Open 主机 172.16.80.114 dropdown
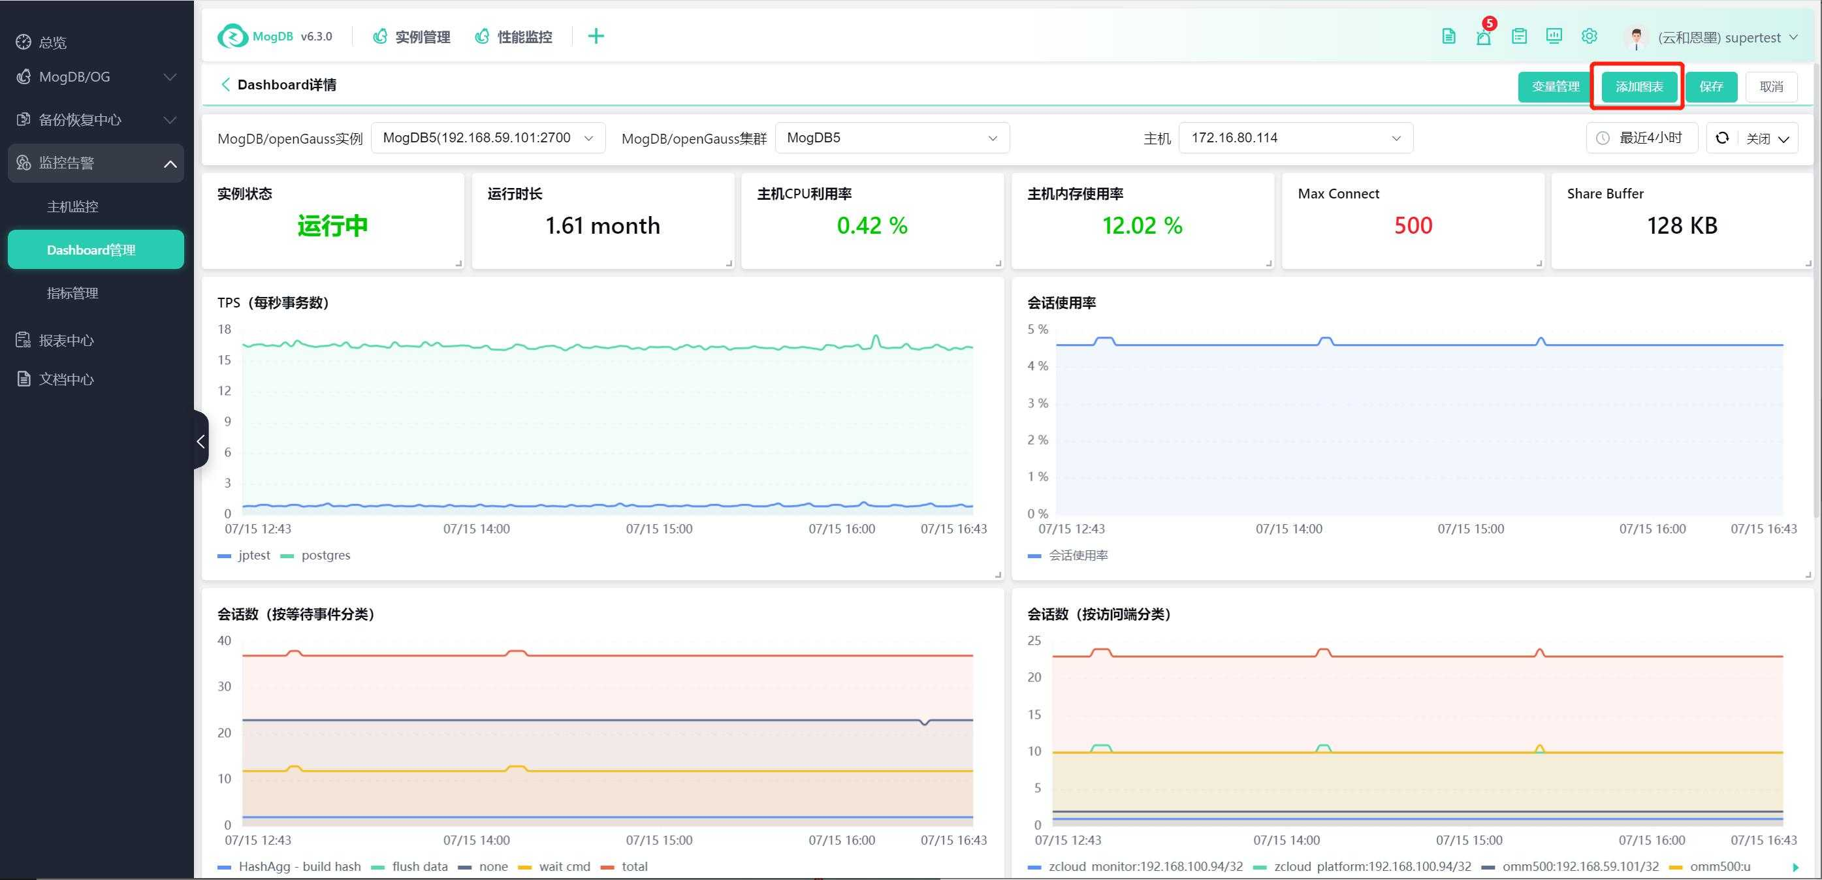1822x880 pixels. pos(1296,138)
